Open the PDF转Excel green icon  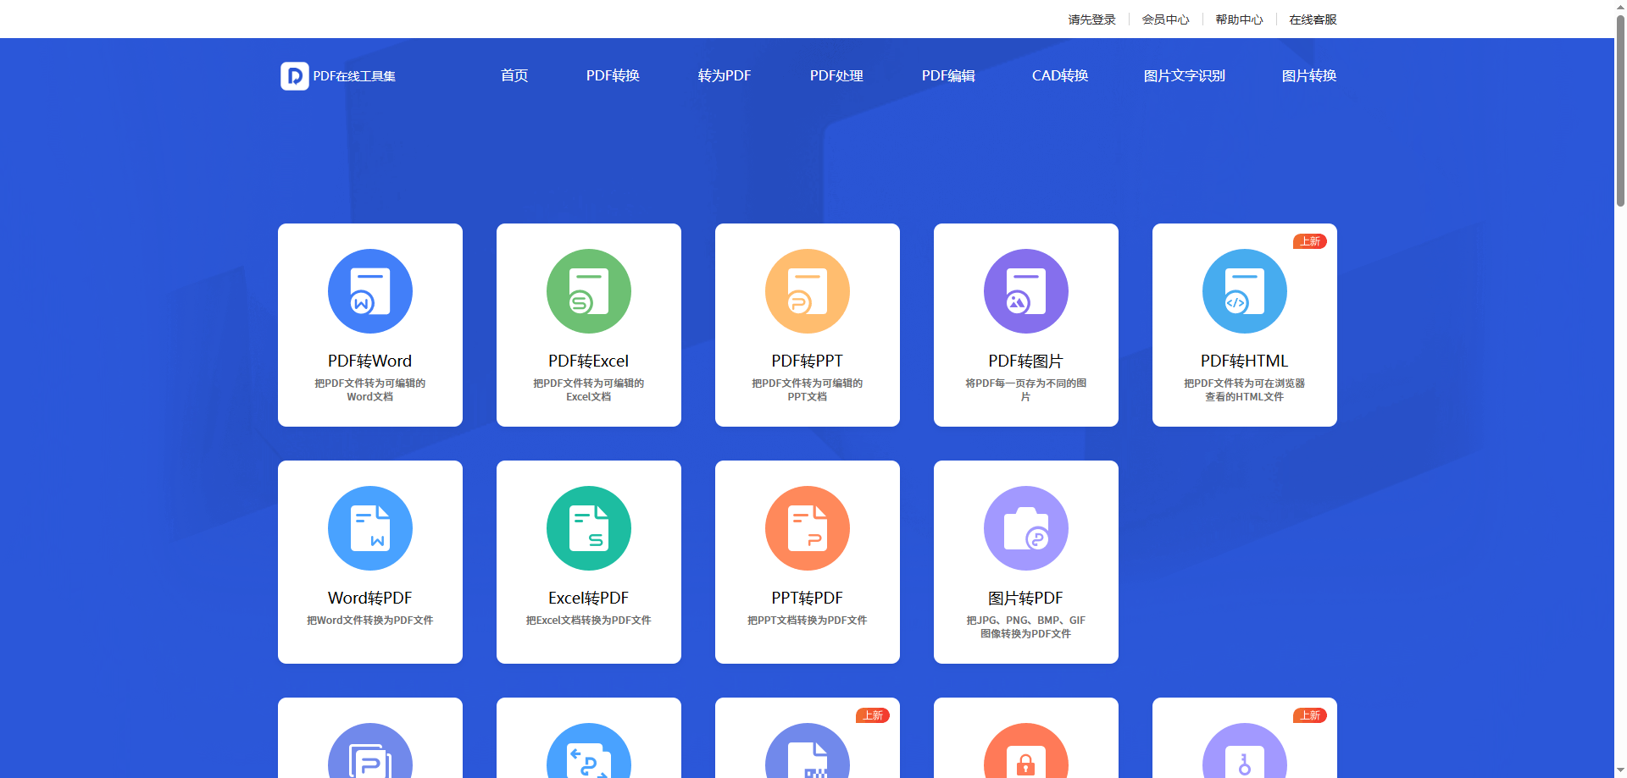pos(589,291)
